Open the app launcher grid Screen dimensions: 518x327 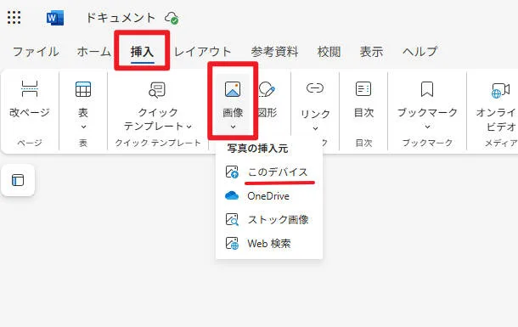pos(14,18)
